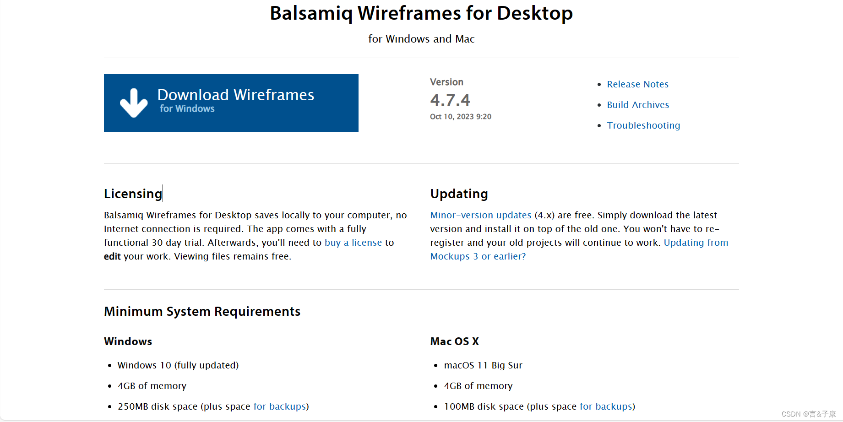This screenshot has height=422, width=843.
Task: Open the Release Notes link
Action: tap(637, 84)
